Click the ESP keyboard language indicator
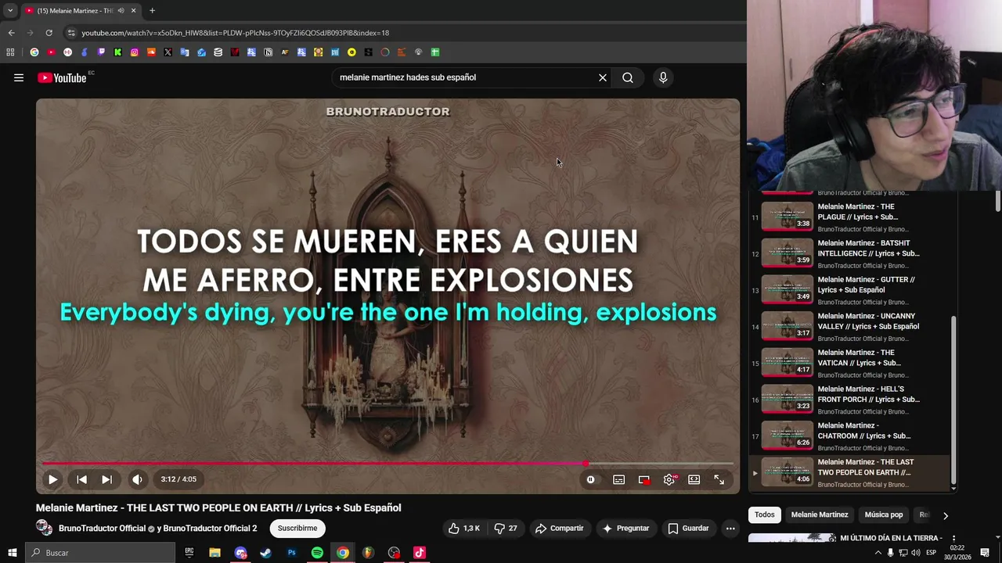The height and width of the screenshot is (563, 1002). click(931, 553)
